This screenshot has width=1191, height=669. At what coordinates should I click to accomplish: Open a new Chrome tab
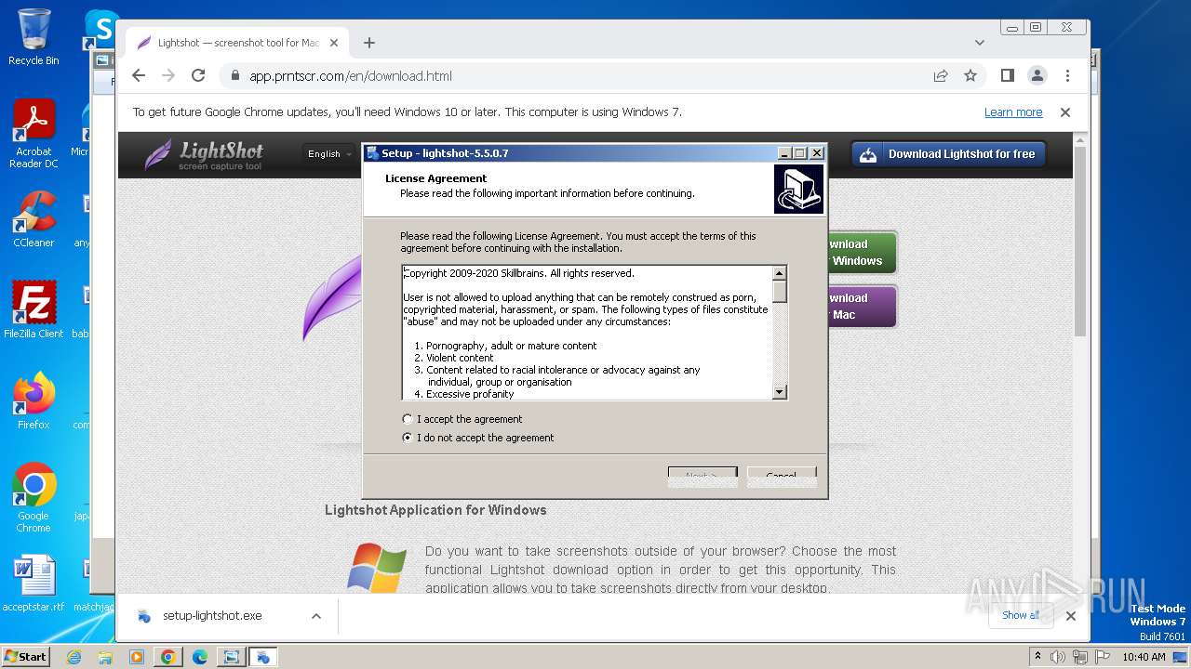point(369,43)
